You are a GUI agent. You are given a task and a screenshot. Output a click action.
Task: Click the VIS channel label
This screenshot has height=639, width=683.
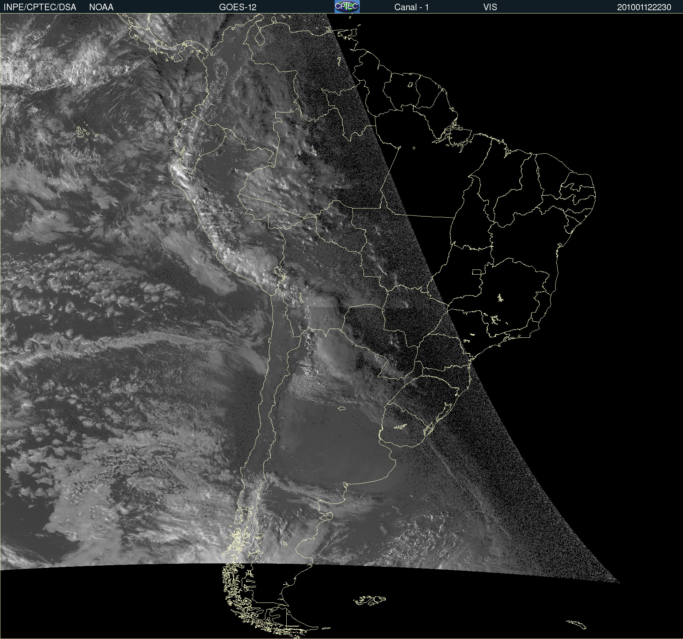[x=490, y=7]
